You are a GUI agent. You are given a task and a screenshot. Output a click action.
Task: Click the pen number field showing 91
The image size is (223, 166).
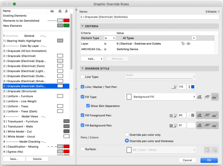[x=182, y=125]
